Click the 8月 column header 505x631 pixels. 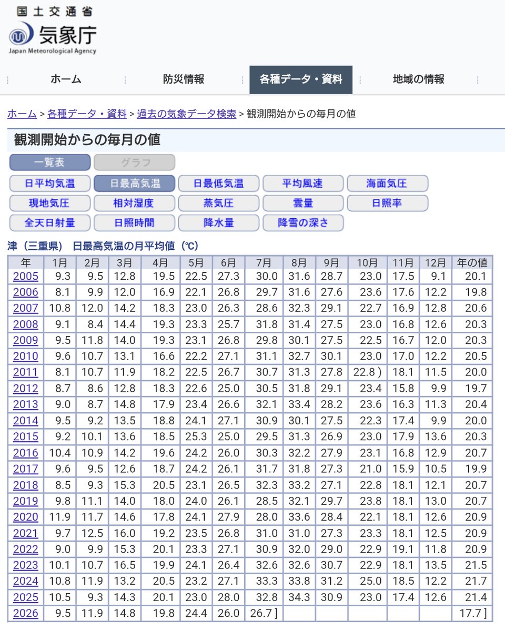[x=299, y=262]
